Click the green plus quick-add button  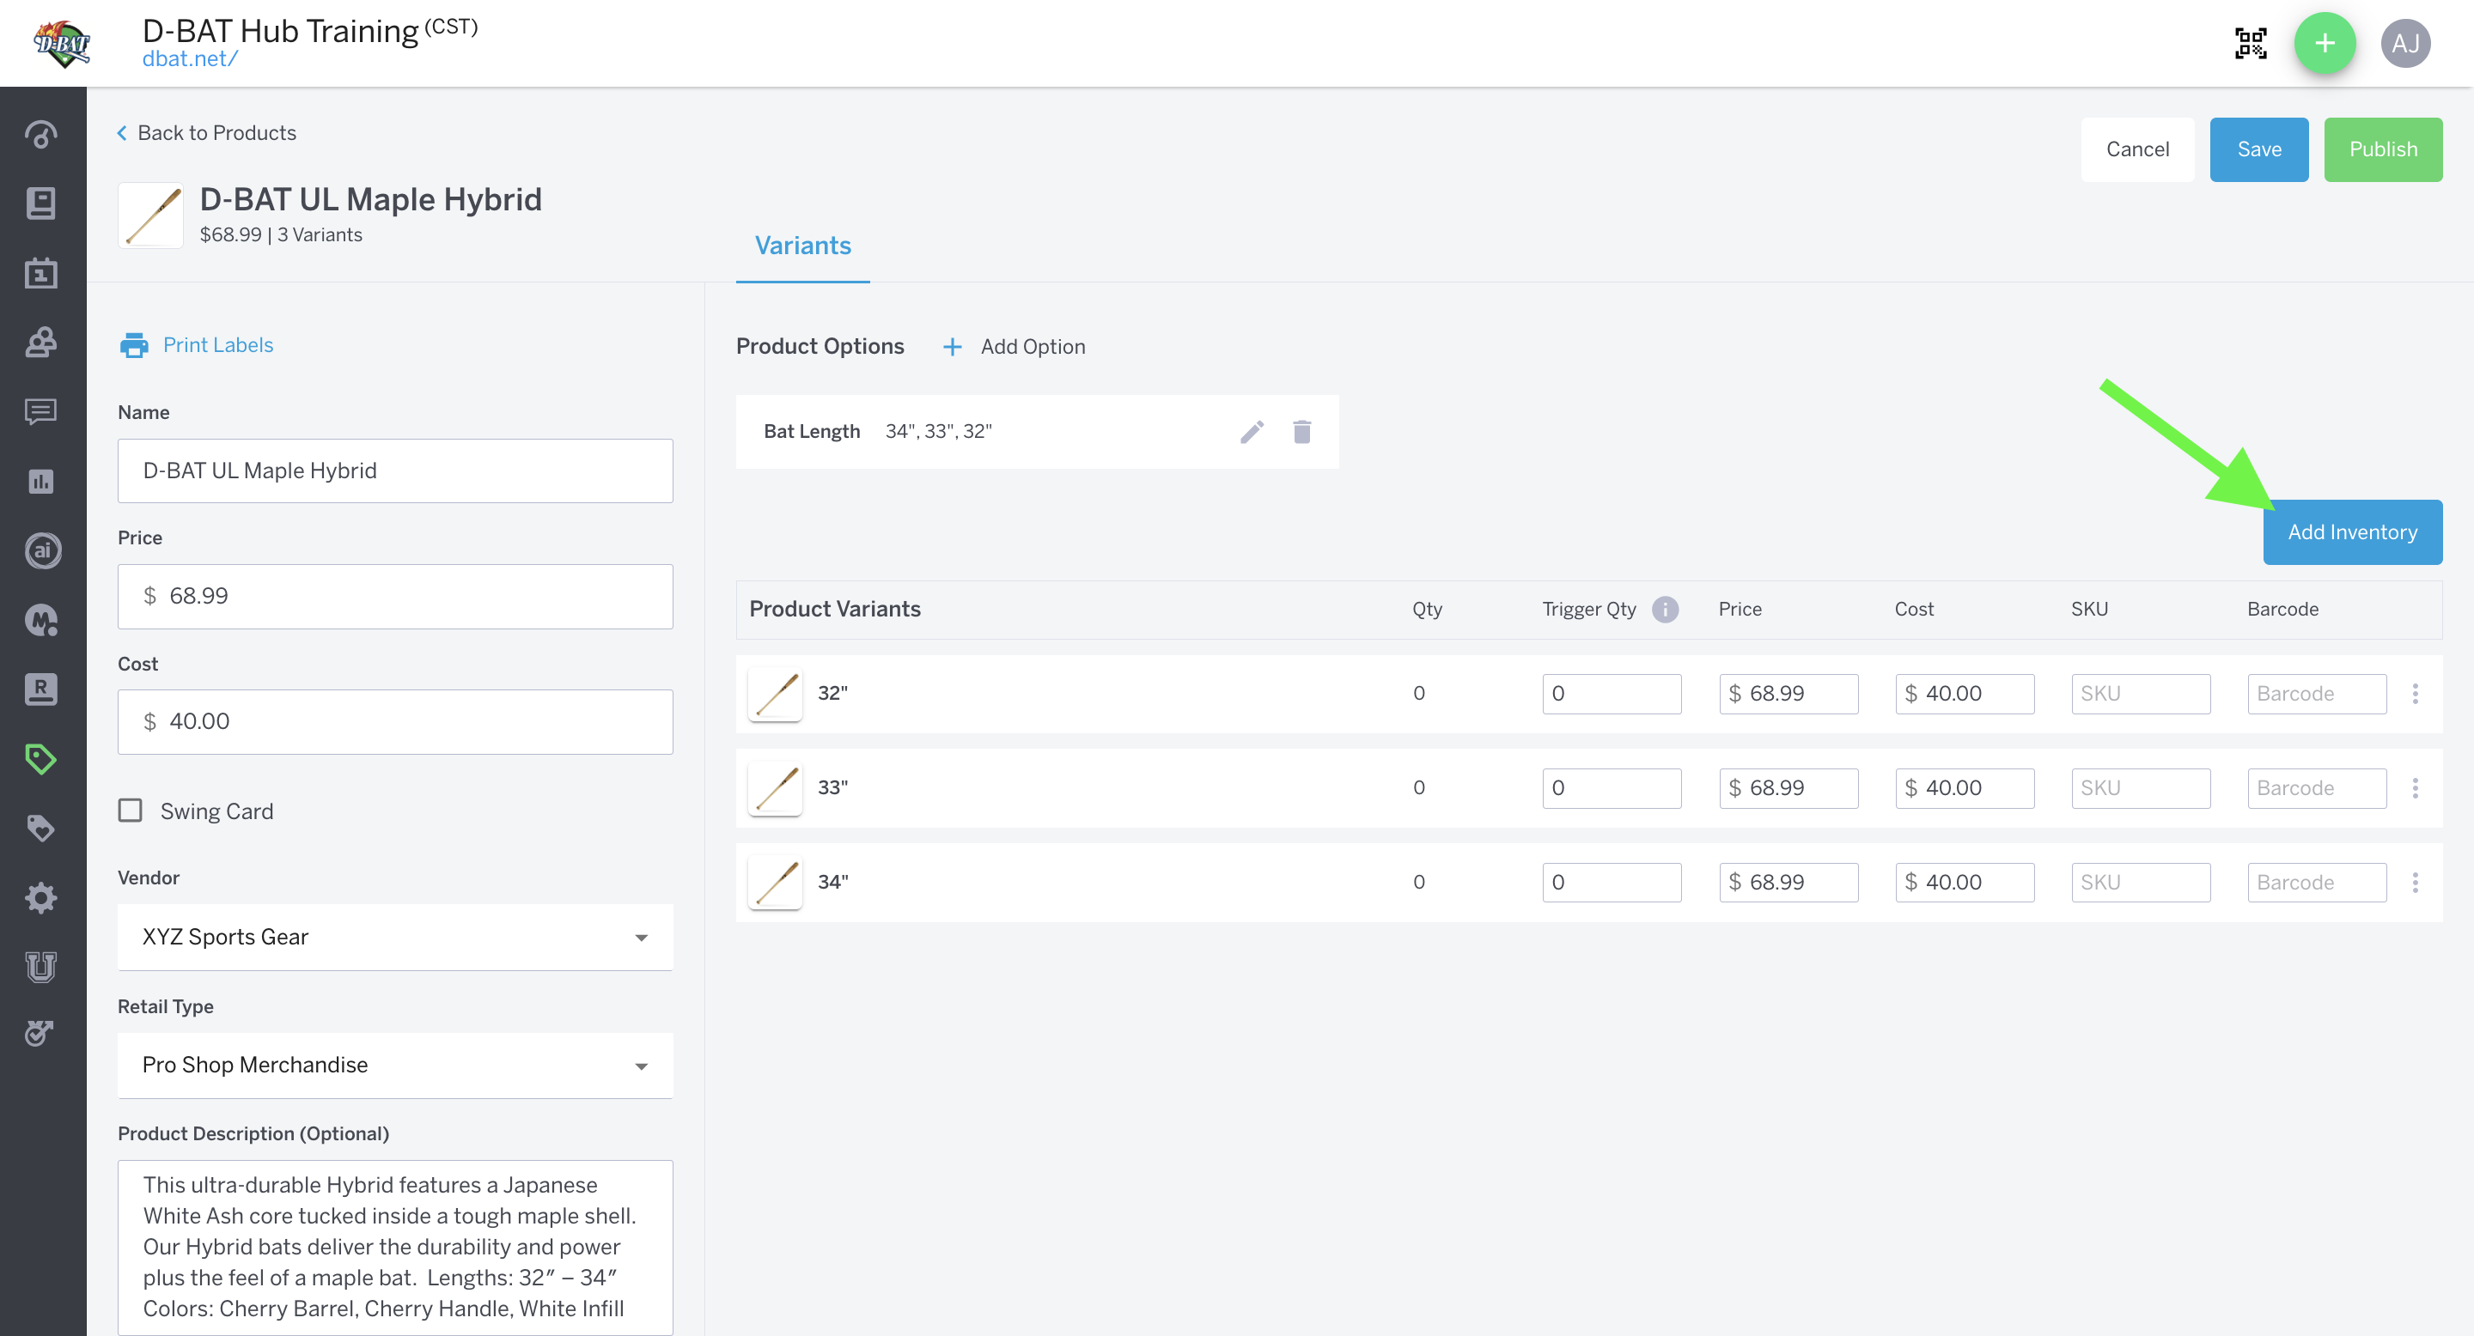[2325, 43]
